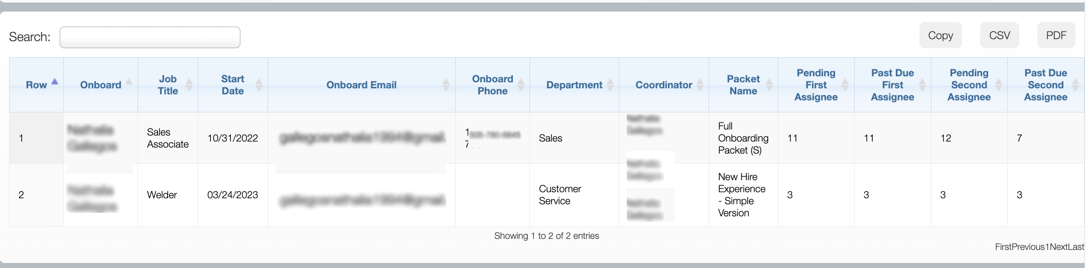Click the Row column sort arrow
This screenshot has width=1089, height=268.
pyautogui.click(x=55, y=82)
